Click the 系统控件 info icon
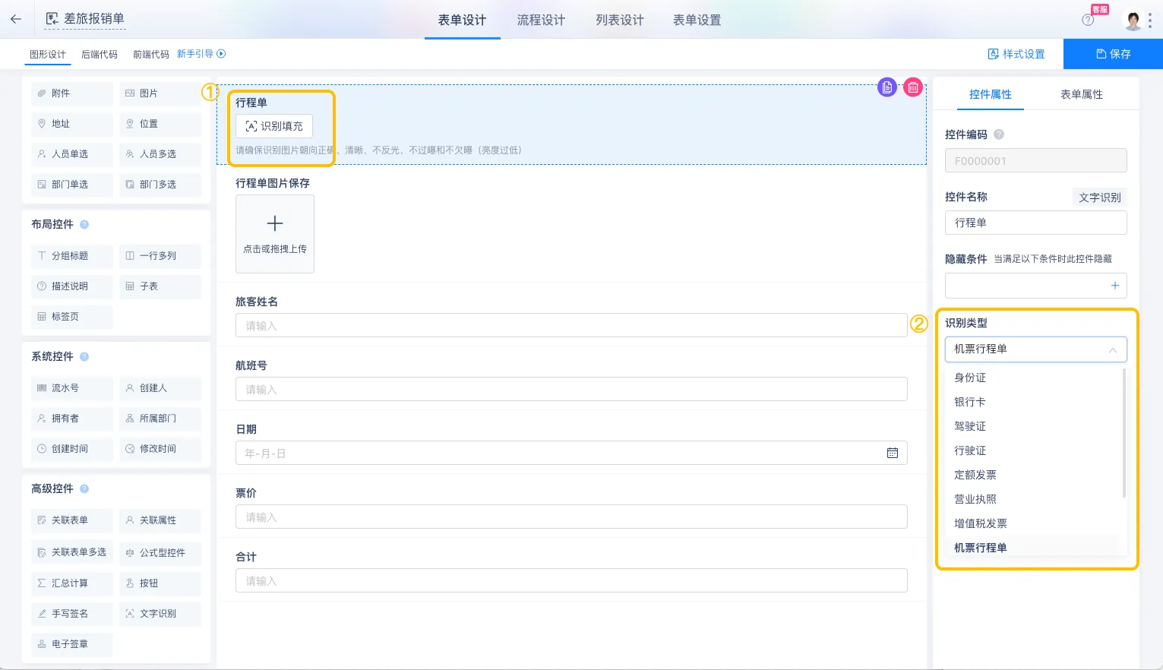Screen dimensions: 1163x670 (x=84, y=356)
